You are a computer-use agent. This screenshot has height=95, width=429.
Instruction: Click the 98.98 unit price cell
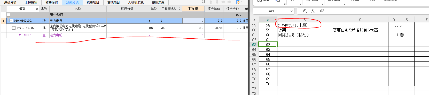[x=214, y=28]
